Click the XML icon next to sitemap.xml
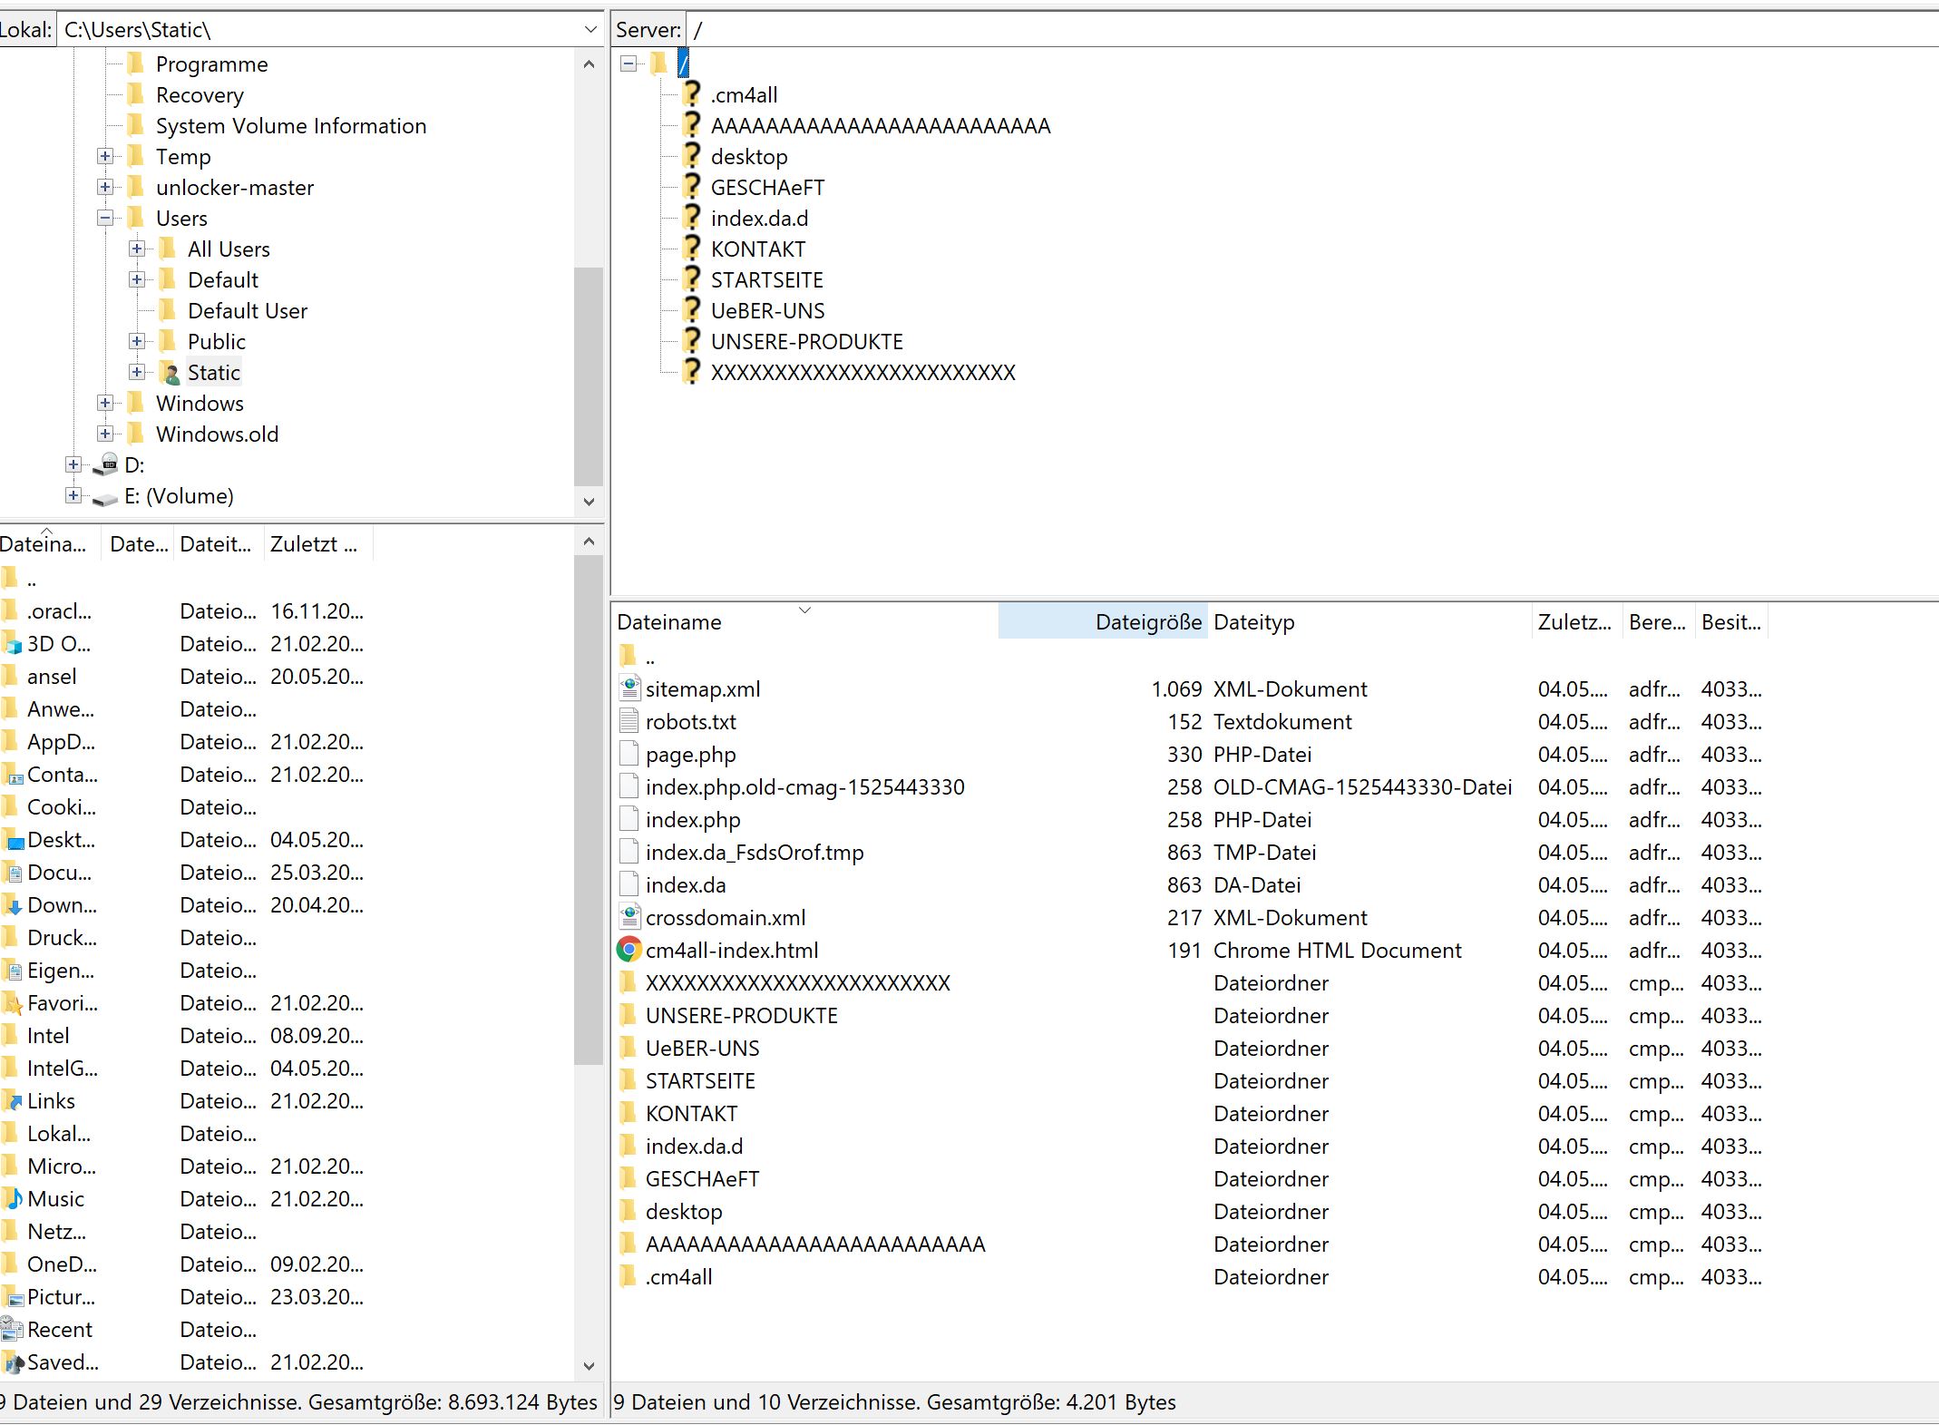Screen dimensions: 1939x1425 (x=628, y=688)
